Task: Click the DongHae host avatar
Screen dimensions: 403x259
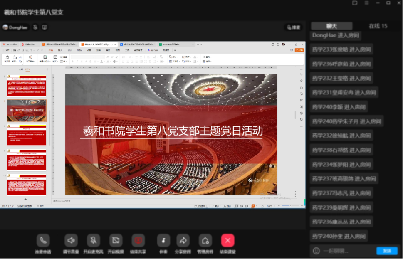Action: [x=5, y=27]
